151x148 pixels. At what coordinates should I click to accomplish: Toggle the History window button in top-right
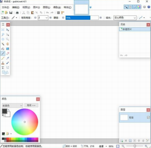[130, 7]
